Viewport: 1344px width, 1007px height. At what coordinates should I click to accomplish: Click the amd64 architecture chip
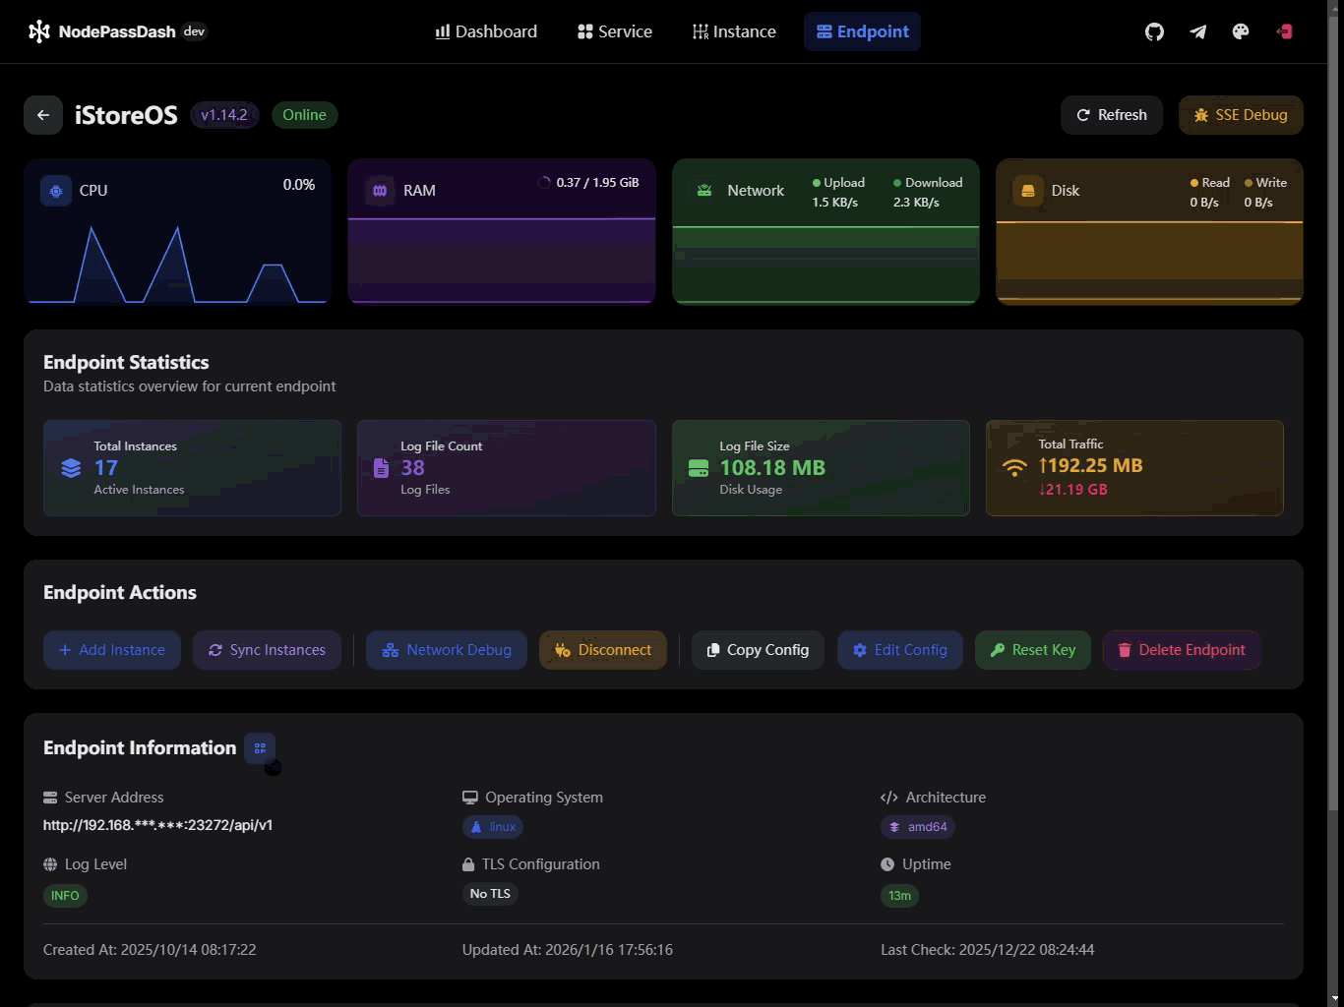tap(918, 827)
